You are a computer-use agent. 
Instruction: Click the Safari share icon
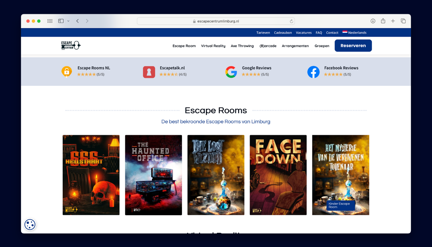(x=383, y=21)
